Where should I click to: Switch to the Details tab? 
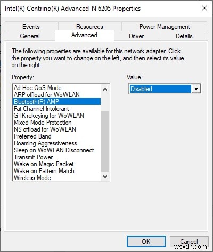[x=184, y=36]
